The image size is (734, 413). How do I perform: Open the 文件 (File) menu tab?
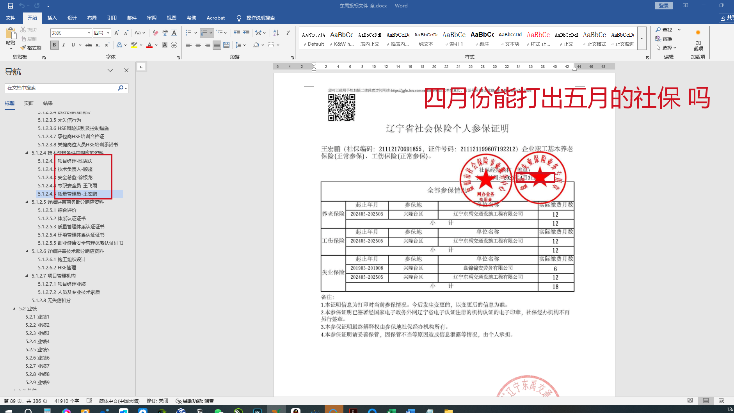coord(11,18)
